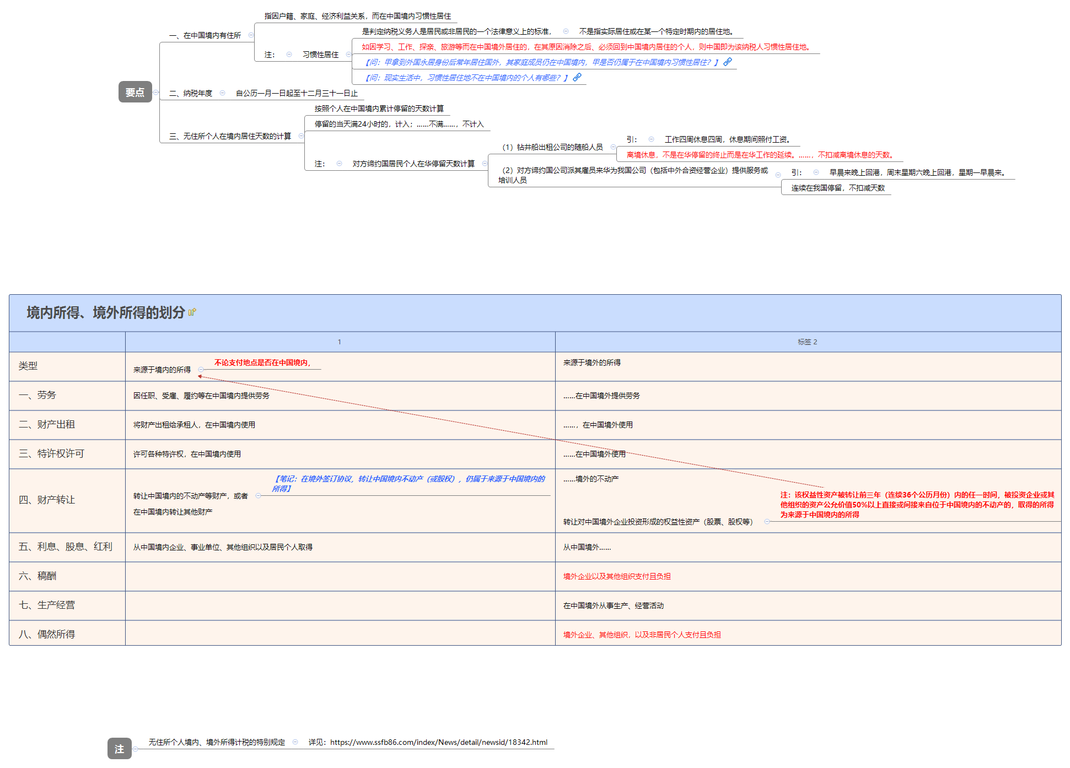Collapse the 注 root node toggle
Viewport: 1070px width, 768px height.
(x=136, y=749)
